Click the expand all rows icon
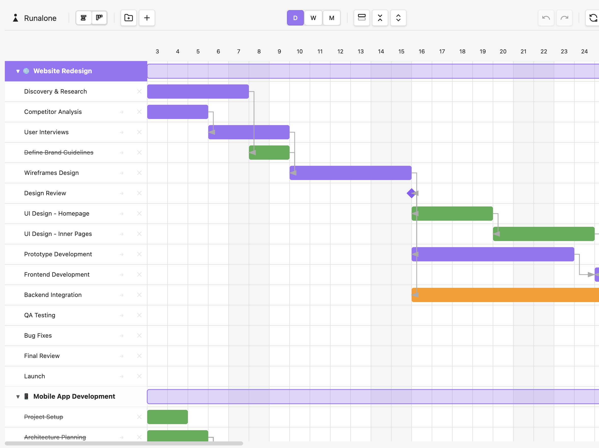Viewport: 599px width, 448px height. [398, 18]
